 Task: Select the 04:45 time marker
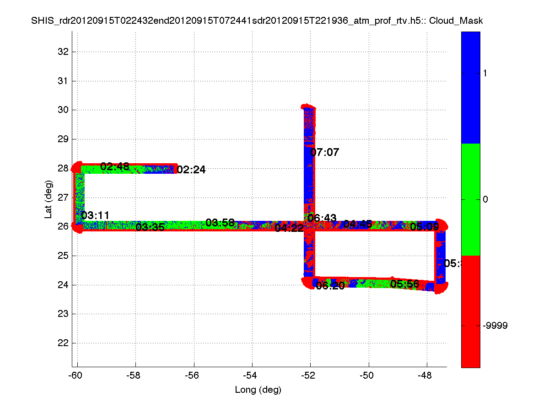[357, 224]
